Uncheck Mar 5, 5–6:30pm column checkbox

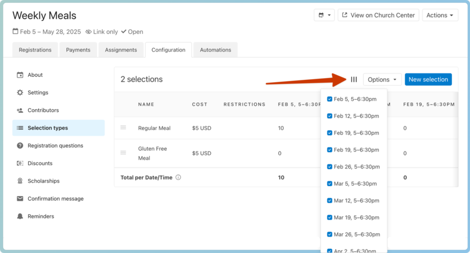[330, 184]
